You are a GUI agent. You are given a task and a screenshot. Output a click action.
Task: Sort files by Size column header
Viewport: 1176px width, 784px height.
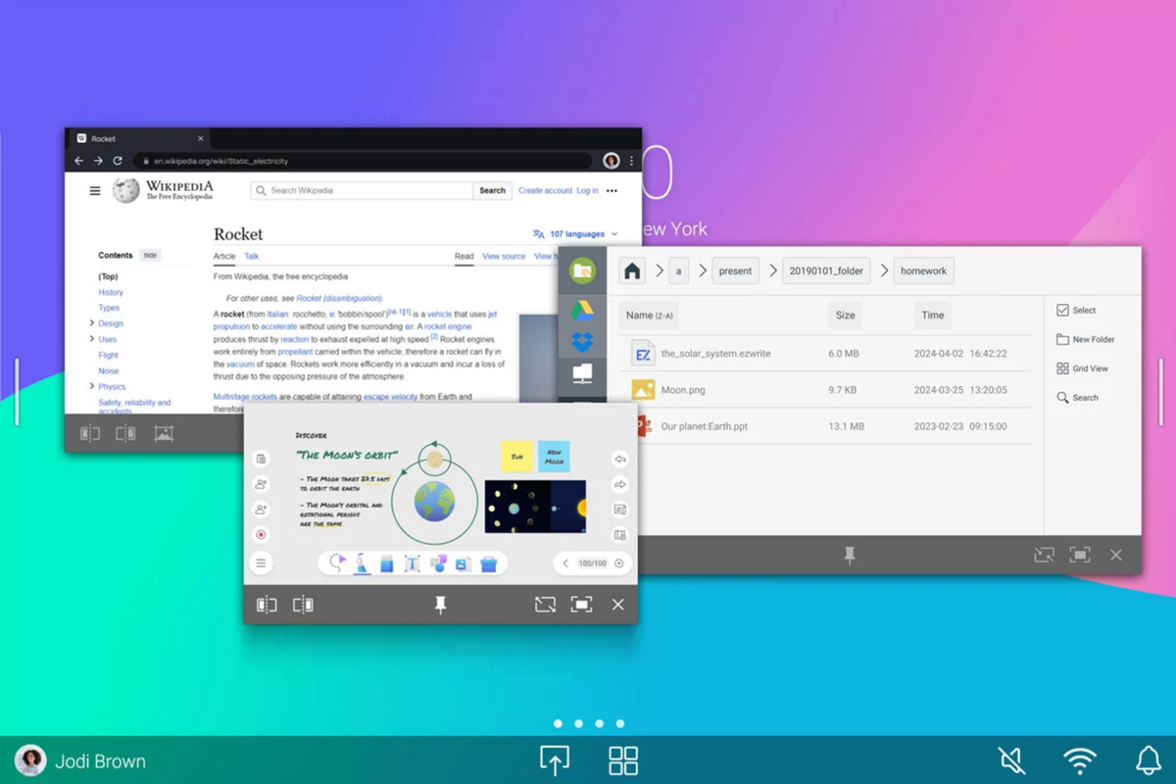pos(846,316)
